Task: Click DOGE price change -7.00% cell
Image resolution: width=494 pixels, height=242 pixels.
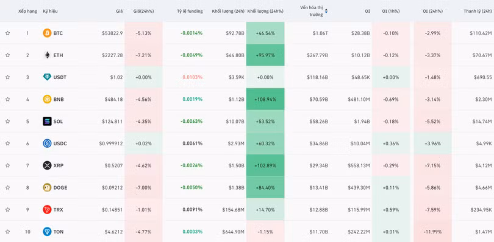Action: [144, 188]
